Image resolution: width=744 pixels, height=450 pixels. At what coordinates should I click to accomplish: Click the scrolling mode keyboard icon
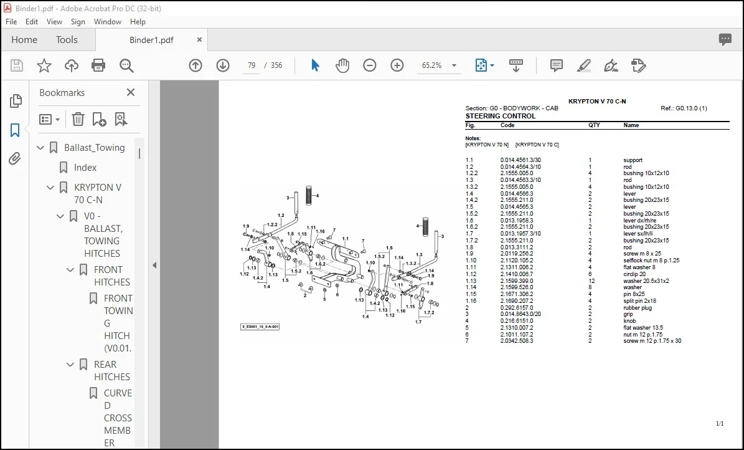tap(516, 65)
